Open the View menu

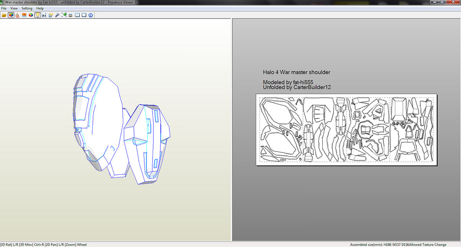click(14, 8)
